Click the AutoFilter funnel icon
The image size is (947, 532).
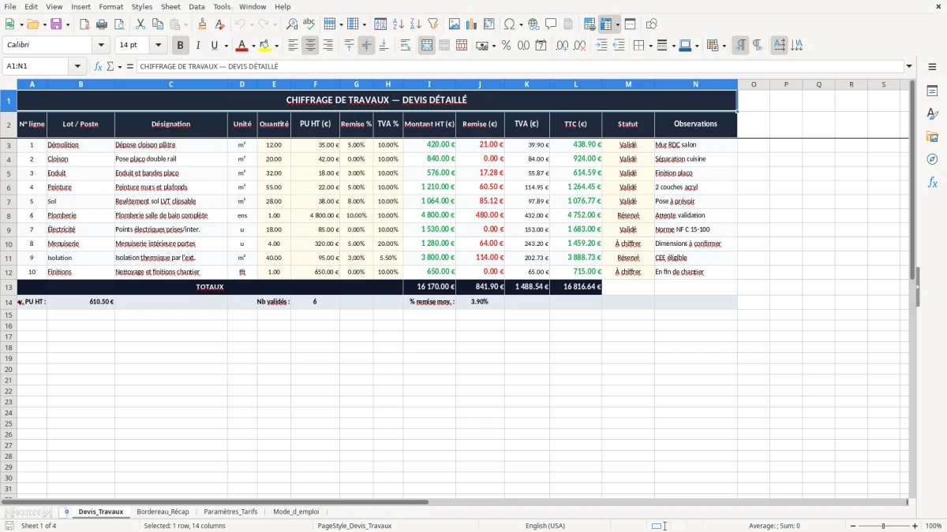click(x=432, y=24)
